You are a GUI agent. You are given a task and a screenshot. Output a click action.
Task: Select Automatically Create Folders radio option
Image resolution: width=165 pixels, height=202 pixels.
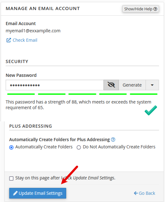tap(11, 147)
